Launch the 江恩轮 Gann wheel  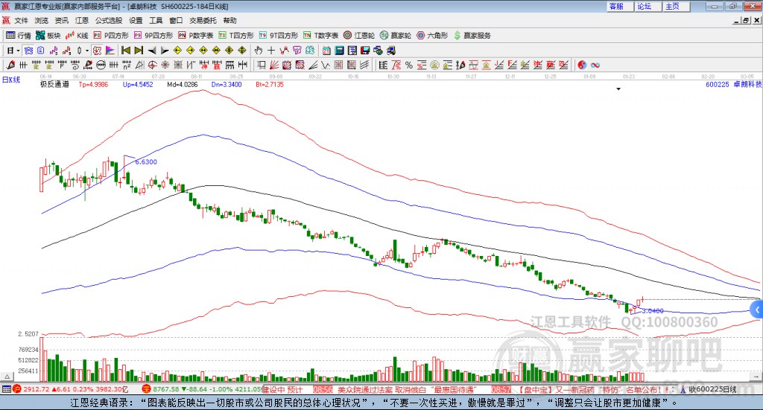click(x=359, y=36)
